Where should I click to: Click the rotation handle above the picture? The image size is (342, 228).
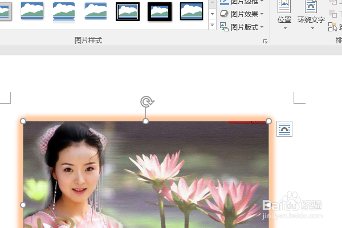tap(147, 101)
